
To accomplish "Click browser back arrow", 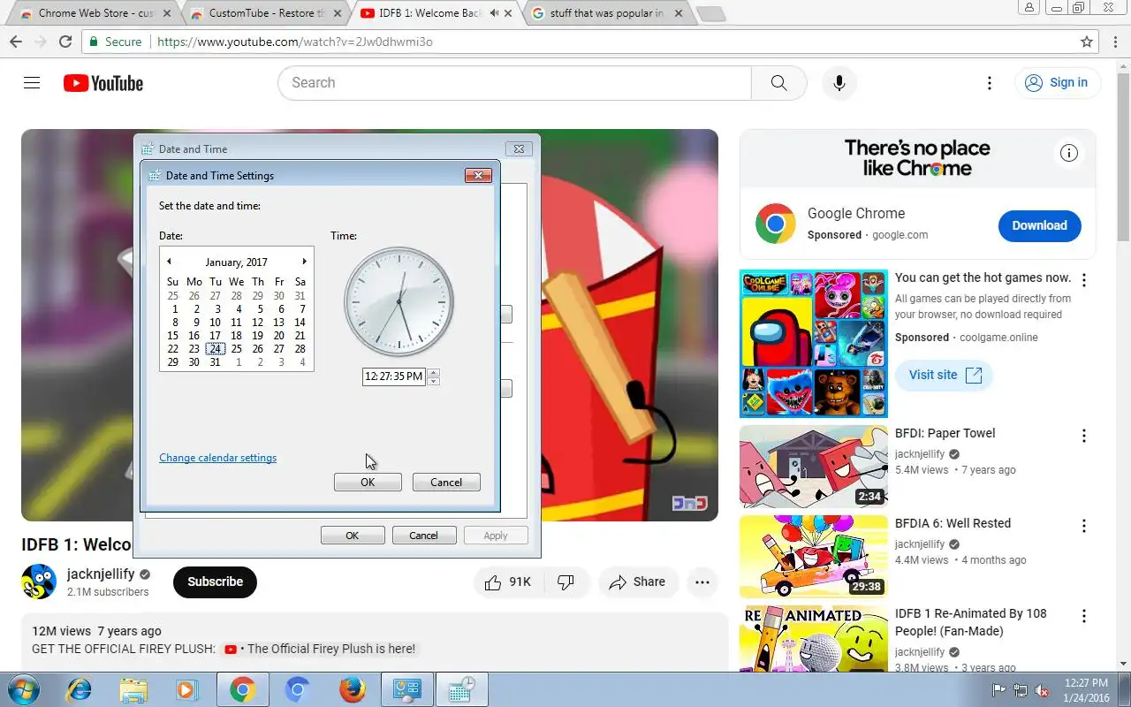I will (16, 42).
